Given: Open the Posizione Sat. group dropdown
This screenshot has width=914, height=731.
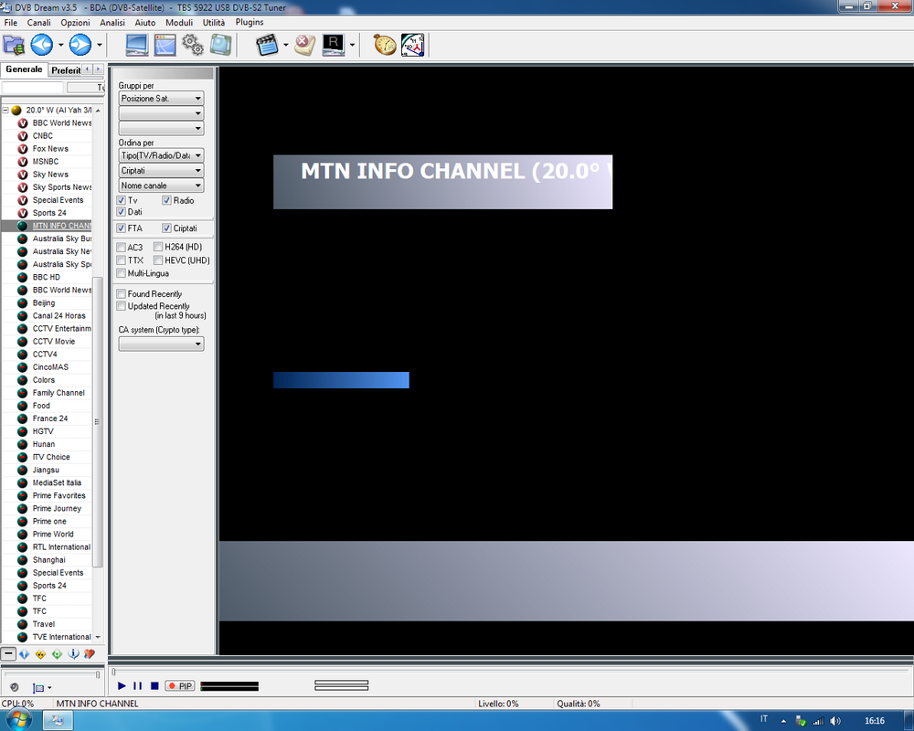Looking at the screenshot, I should coord(161,99).
